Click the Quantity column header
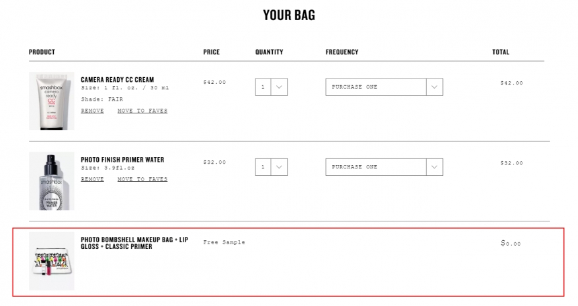 coord(269,52)
